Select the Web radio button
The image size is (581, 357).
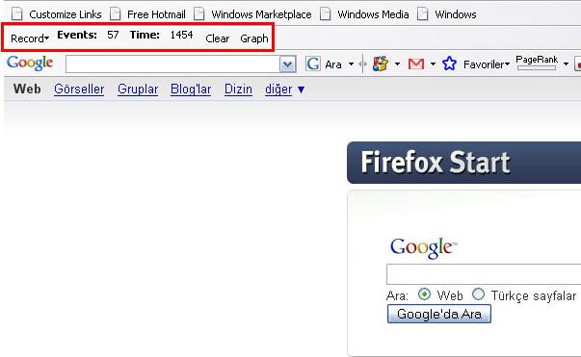pyautogui.click(x=424, y=294)
